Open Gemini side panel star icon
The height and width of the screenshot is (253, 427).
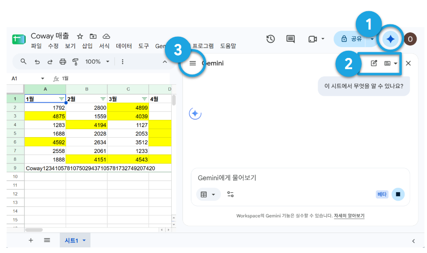tap(390, 39)
